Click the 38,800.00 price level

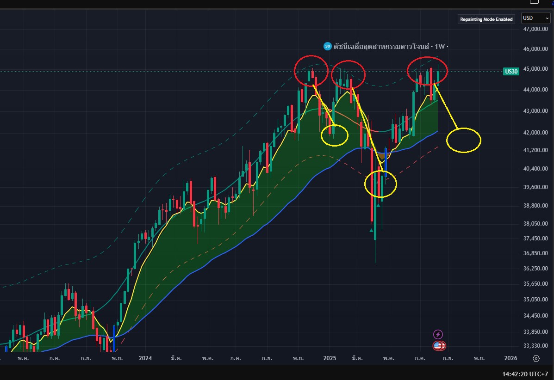point(535,206)
